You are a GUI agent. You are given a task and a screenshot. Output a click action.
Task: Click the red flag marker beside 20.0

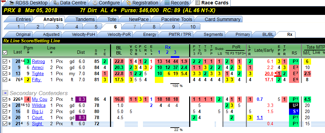pyautogui.click(x=275, y=73)
